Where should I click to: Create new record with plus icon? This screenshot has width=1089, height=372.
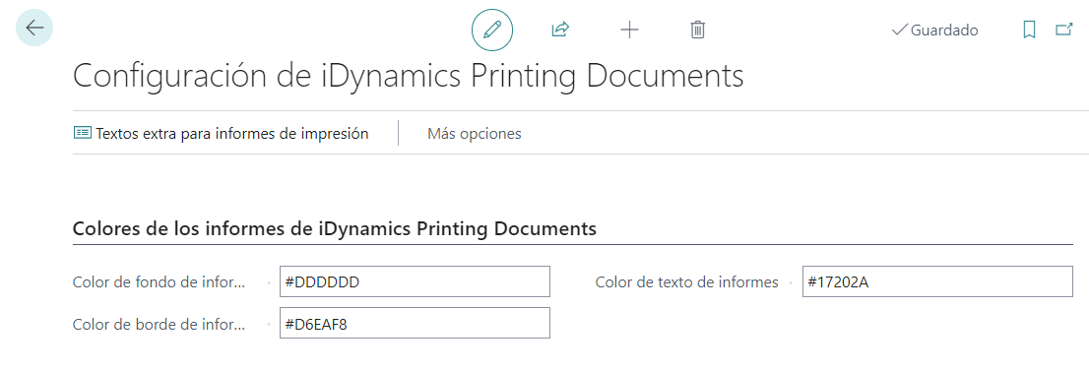pyautogui.click(x=628, y=30)
